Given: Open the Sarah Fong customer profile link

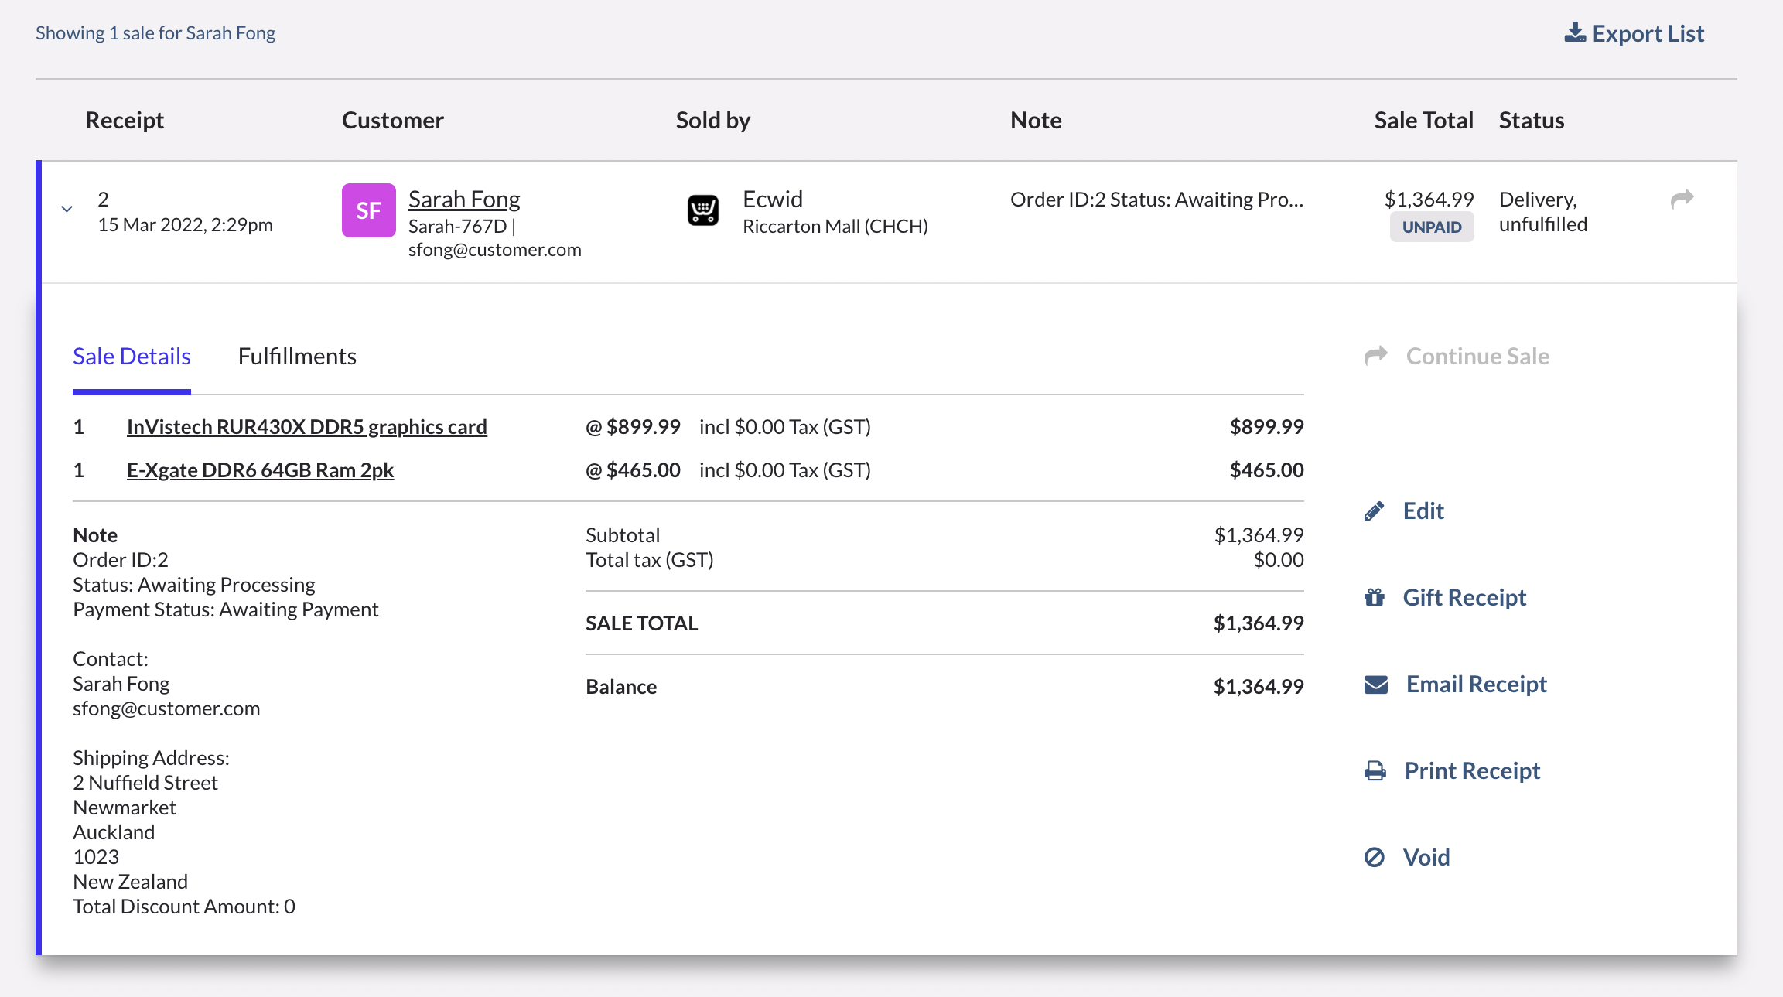Looking at the screenshot, I should [x=464, y=199].
